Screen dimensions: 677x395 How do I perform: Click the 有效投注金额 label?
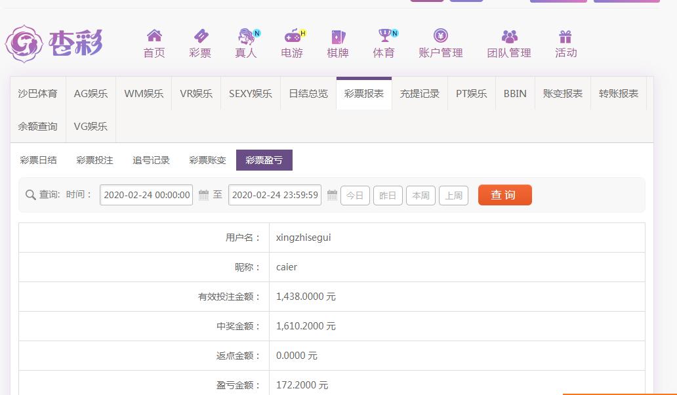point(229,297)
